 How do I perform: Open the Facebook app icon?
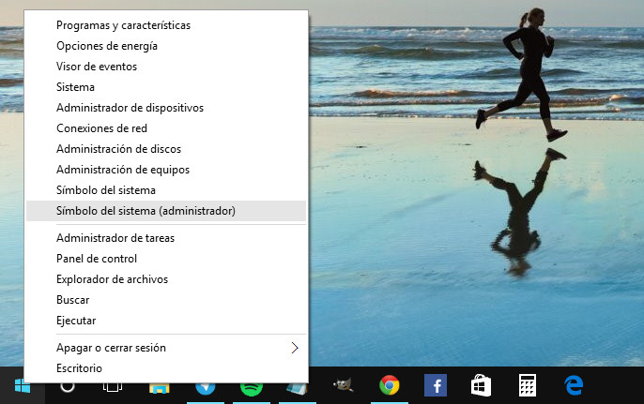pyautogui.click(x=436, y=385)
